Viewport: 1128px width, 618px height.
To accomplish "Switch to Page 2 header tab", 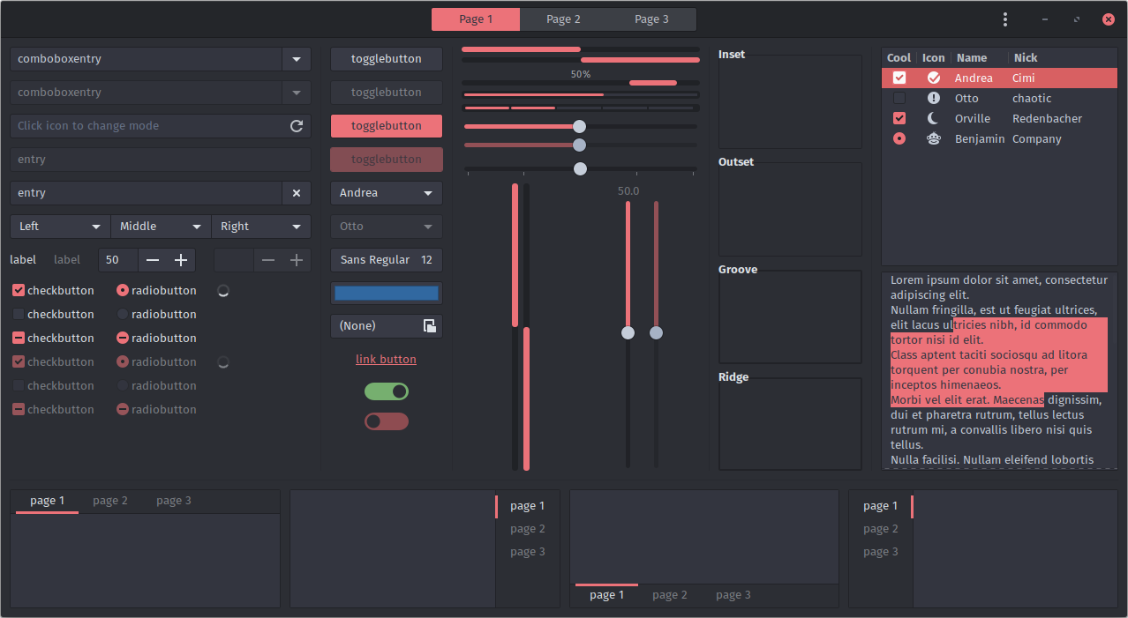I will click(x=563, y=19).
